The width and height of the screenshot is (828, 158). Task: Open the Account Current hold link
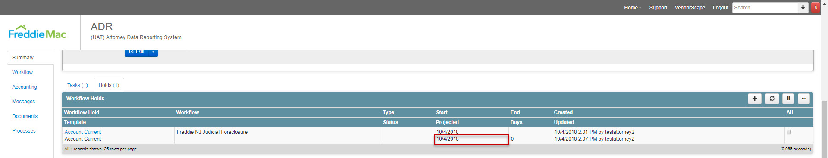click(83, 132)
